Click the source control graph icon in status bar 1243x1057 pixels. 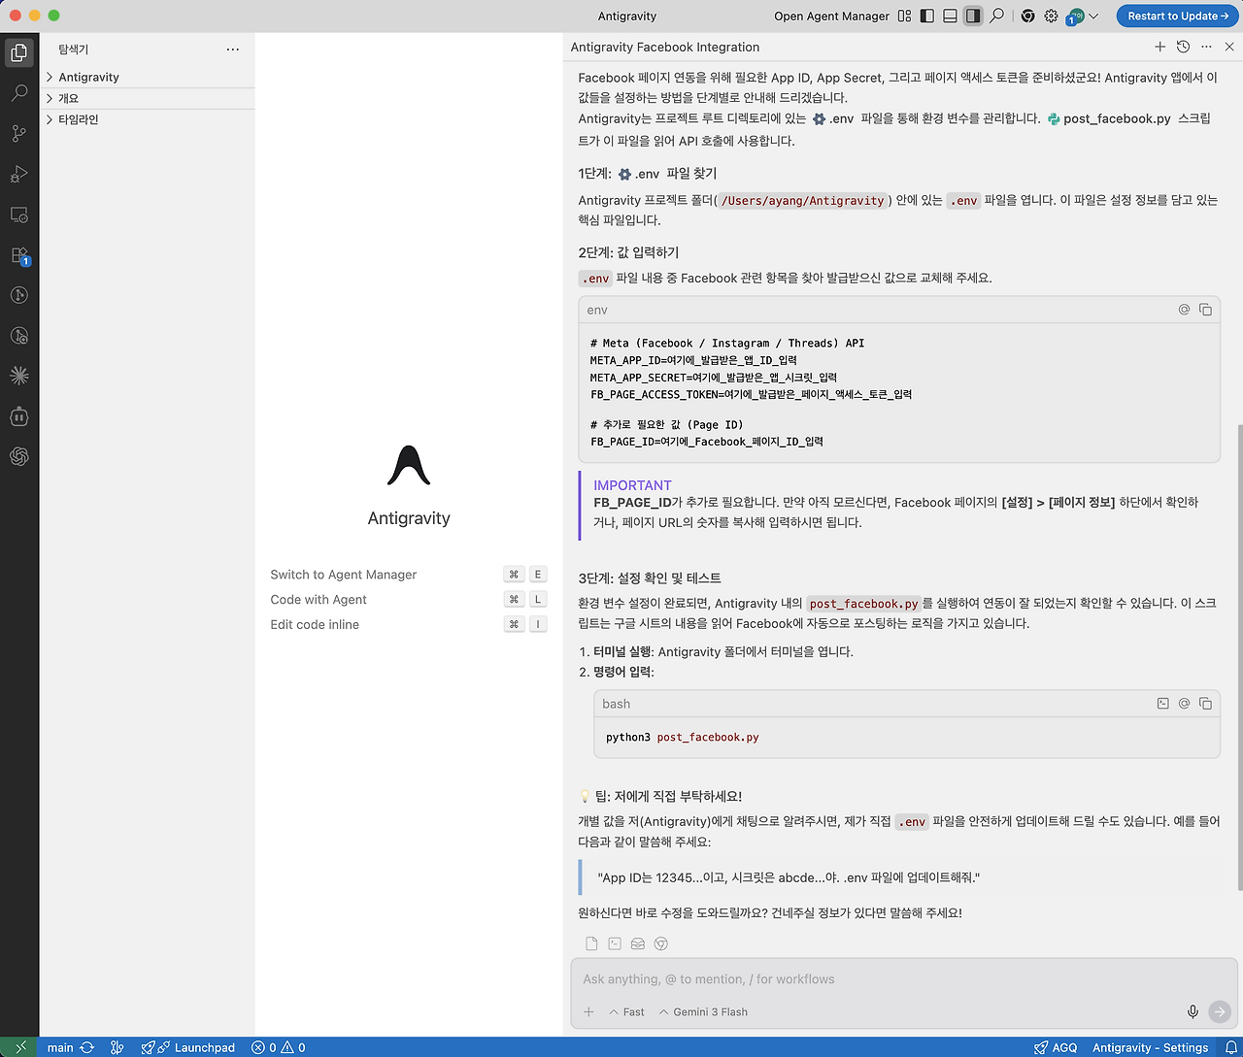click(118, 1047)
